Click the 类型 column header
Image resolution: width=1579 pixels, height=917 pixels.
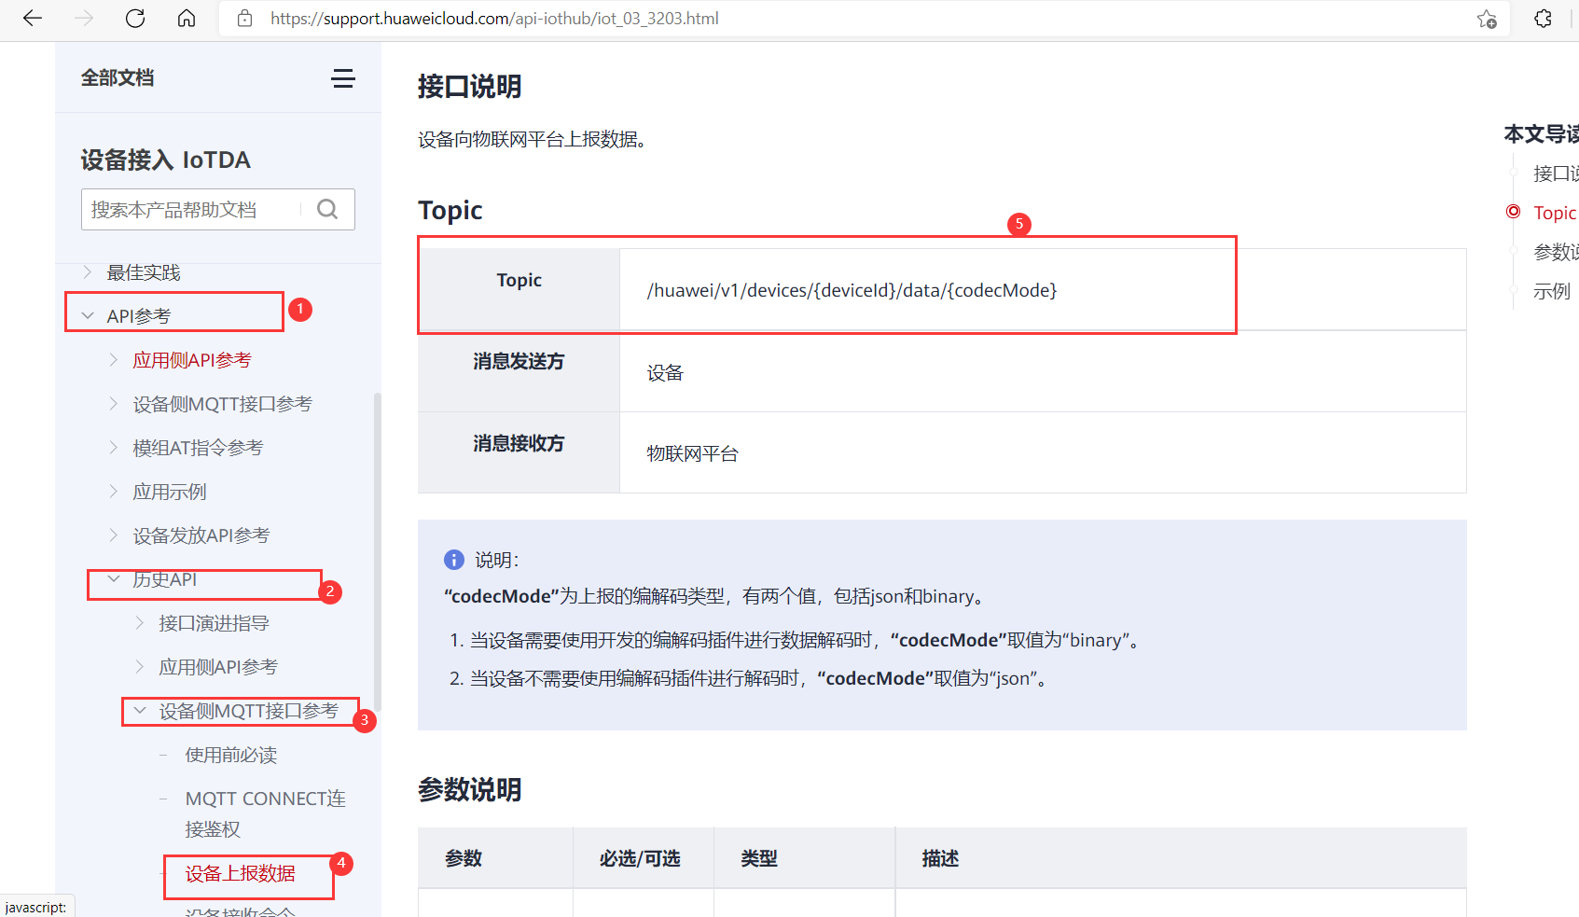coord(759,858)
